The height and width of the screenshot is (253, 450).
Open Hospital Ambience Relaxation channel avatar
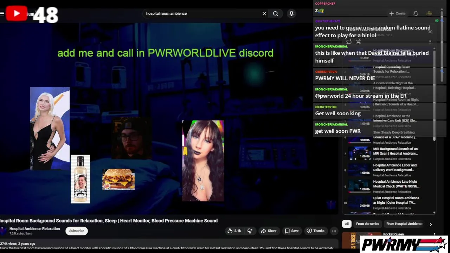3,231
